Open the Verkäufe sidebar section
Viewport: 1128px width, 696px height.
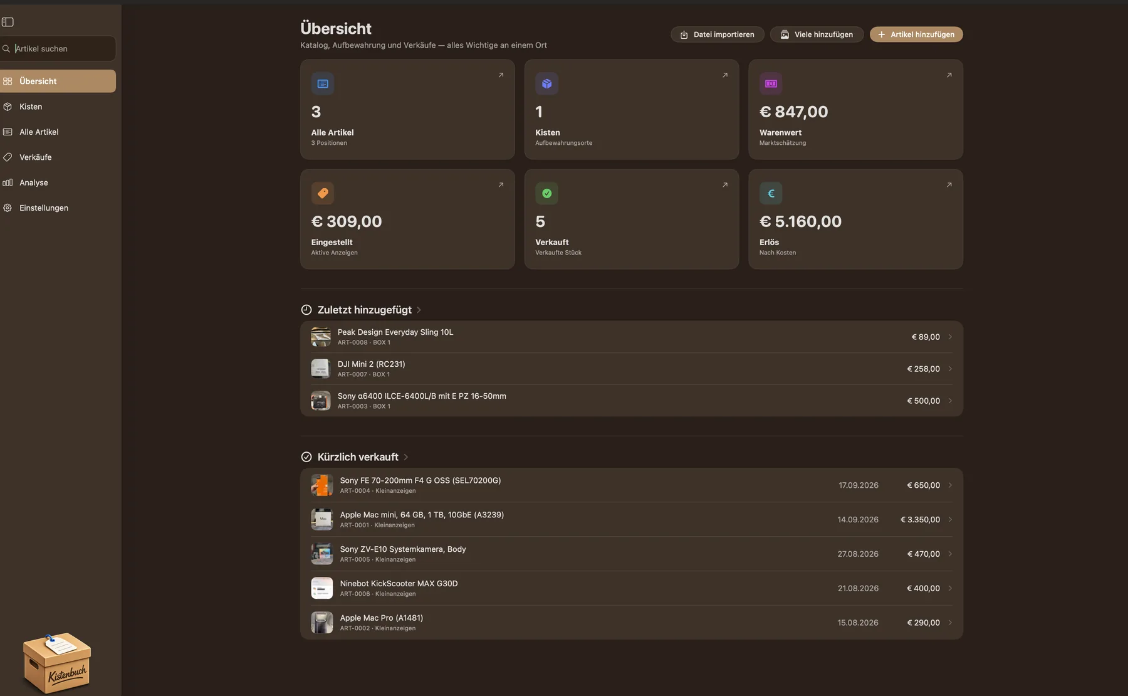pyautogui.click(x=58, y=157)
